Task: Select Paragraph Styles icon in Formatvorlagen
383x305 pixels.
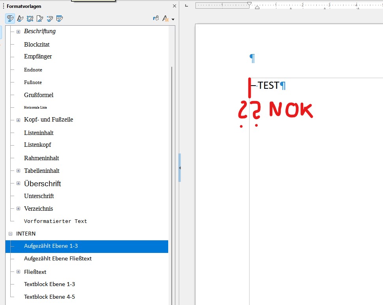Action: point(10,19)
